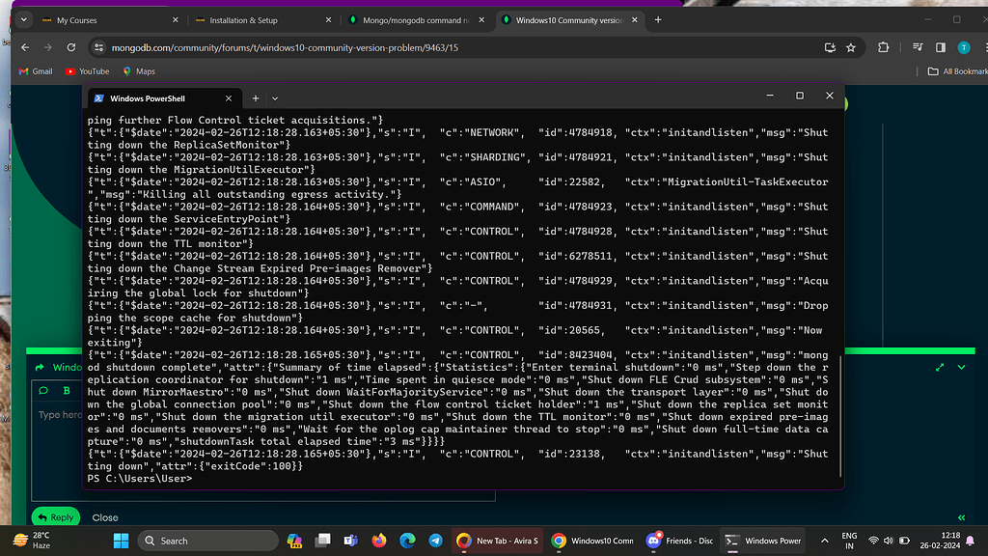Open Telegram from the taskbar

tap(435, 541)
